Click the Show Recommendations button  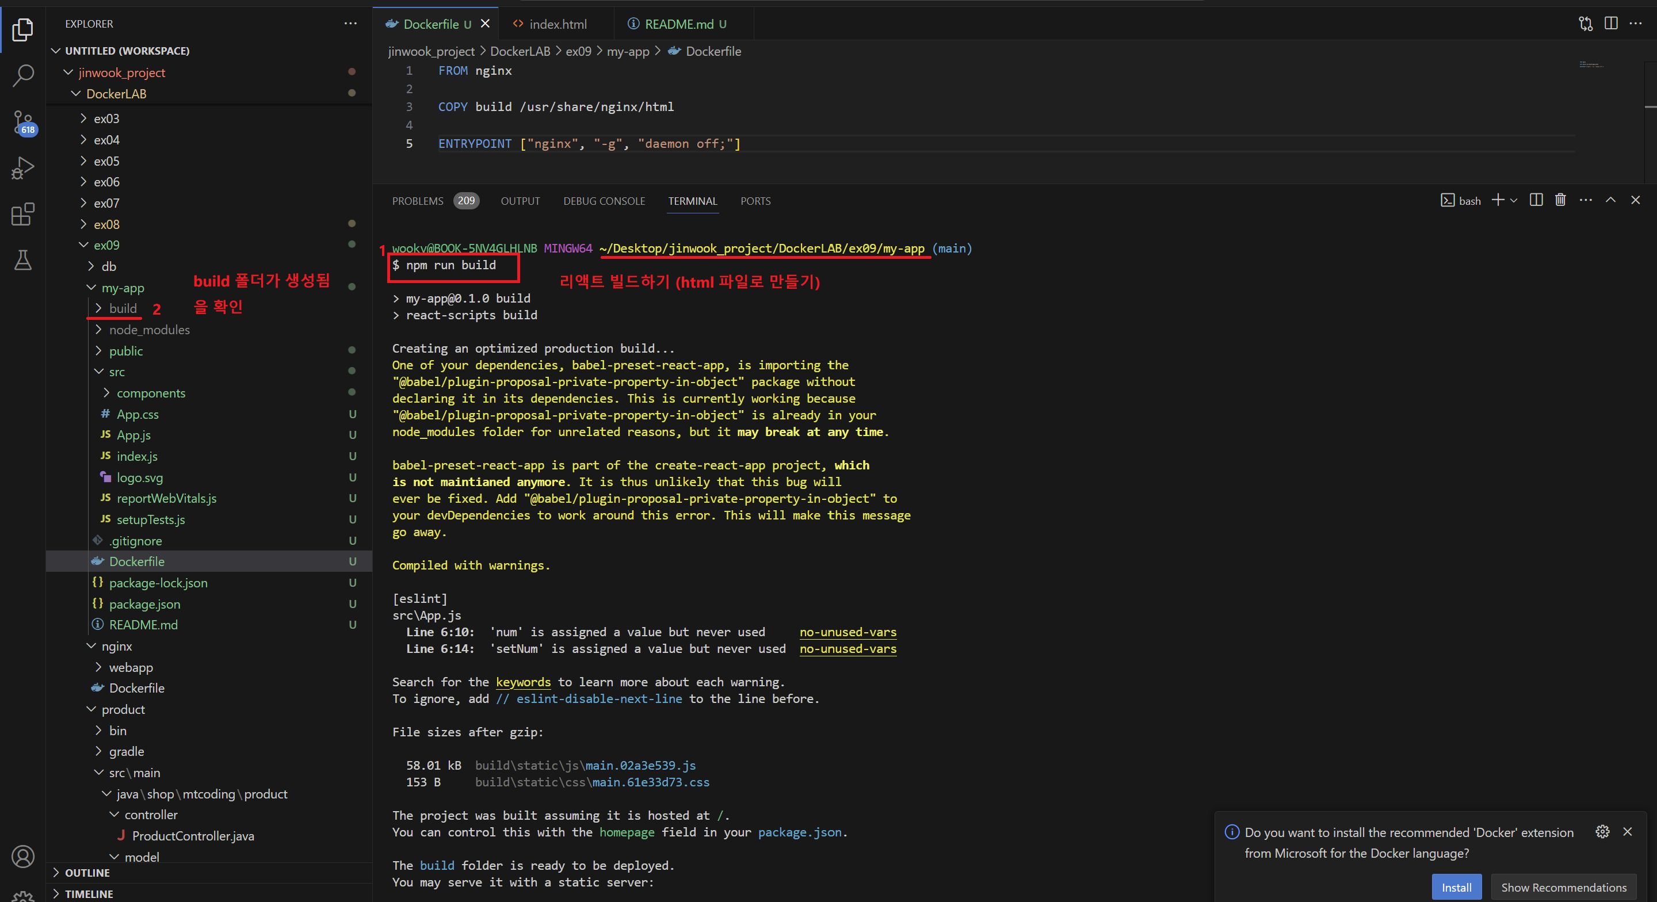[x=1563, y=887]
